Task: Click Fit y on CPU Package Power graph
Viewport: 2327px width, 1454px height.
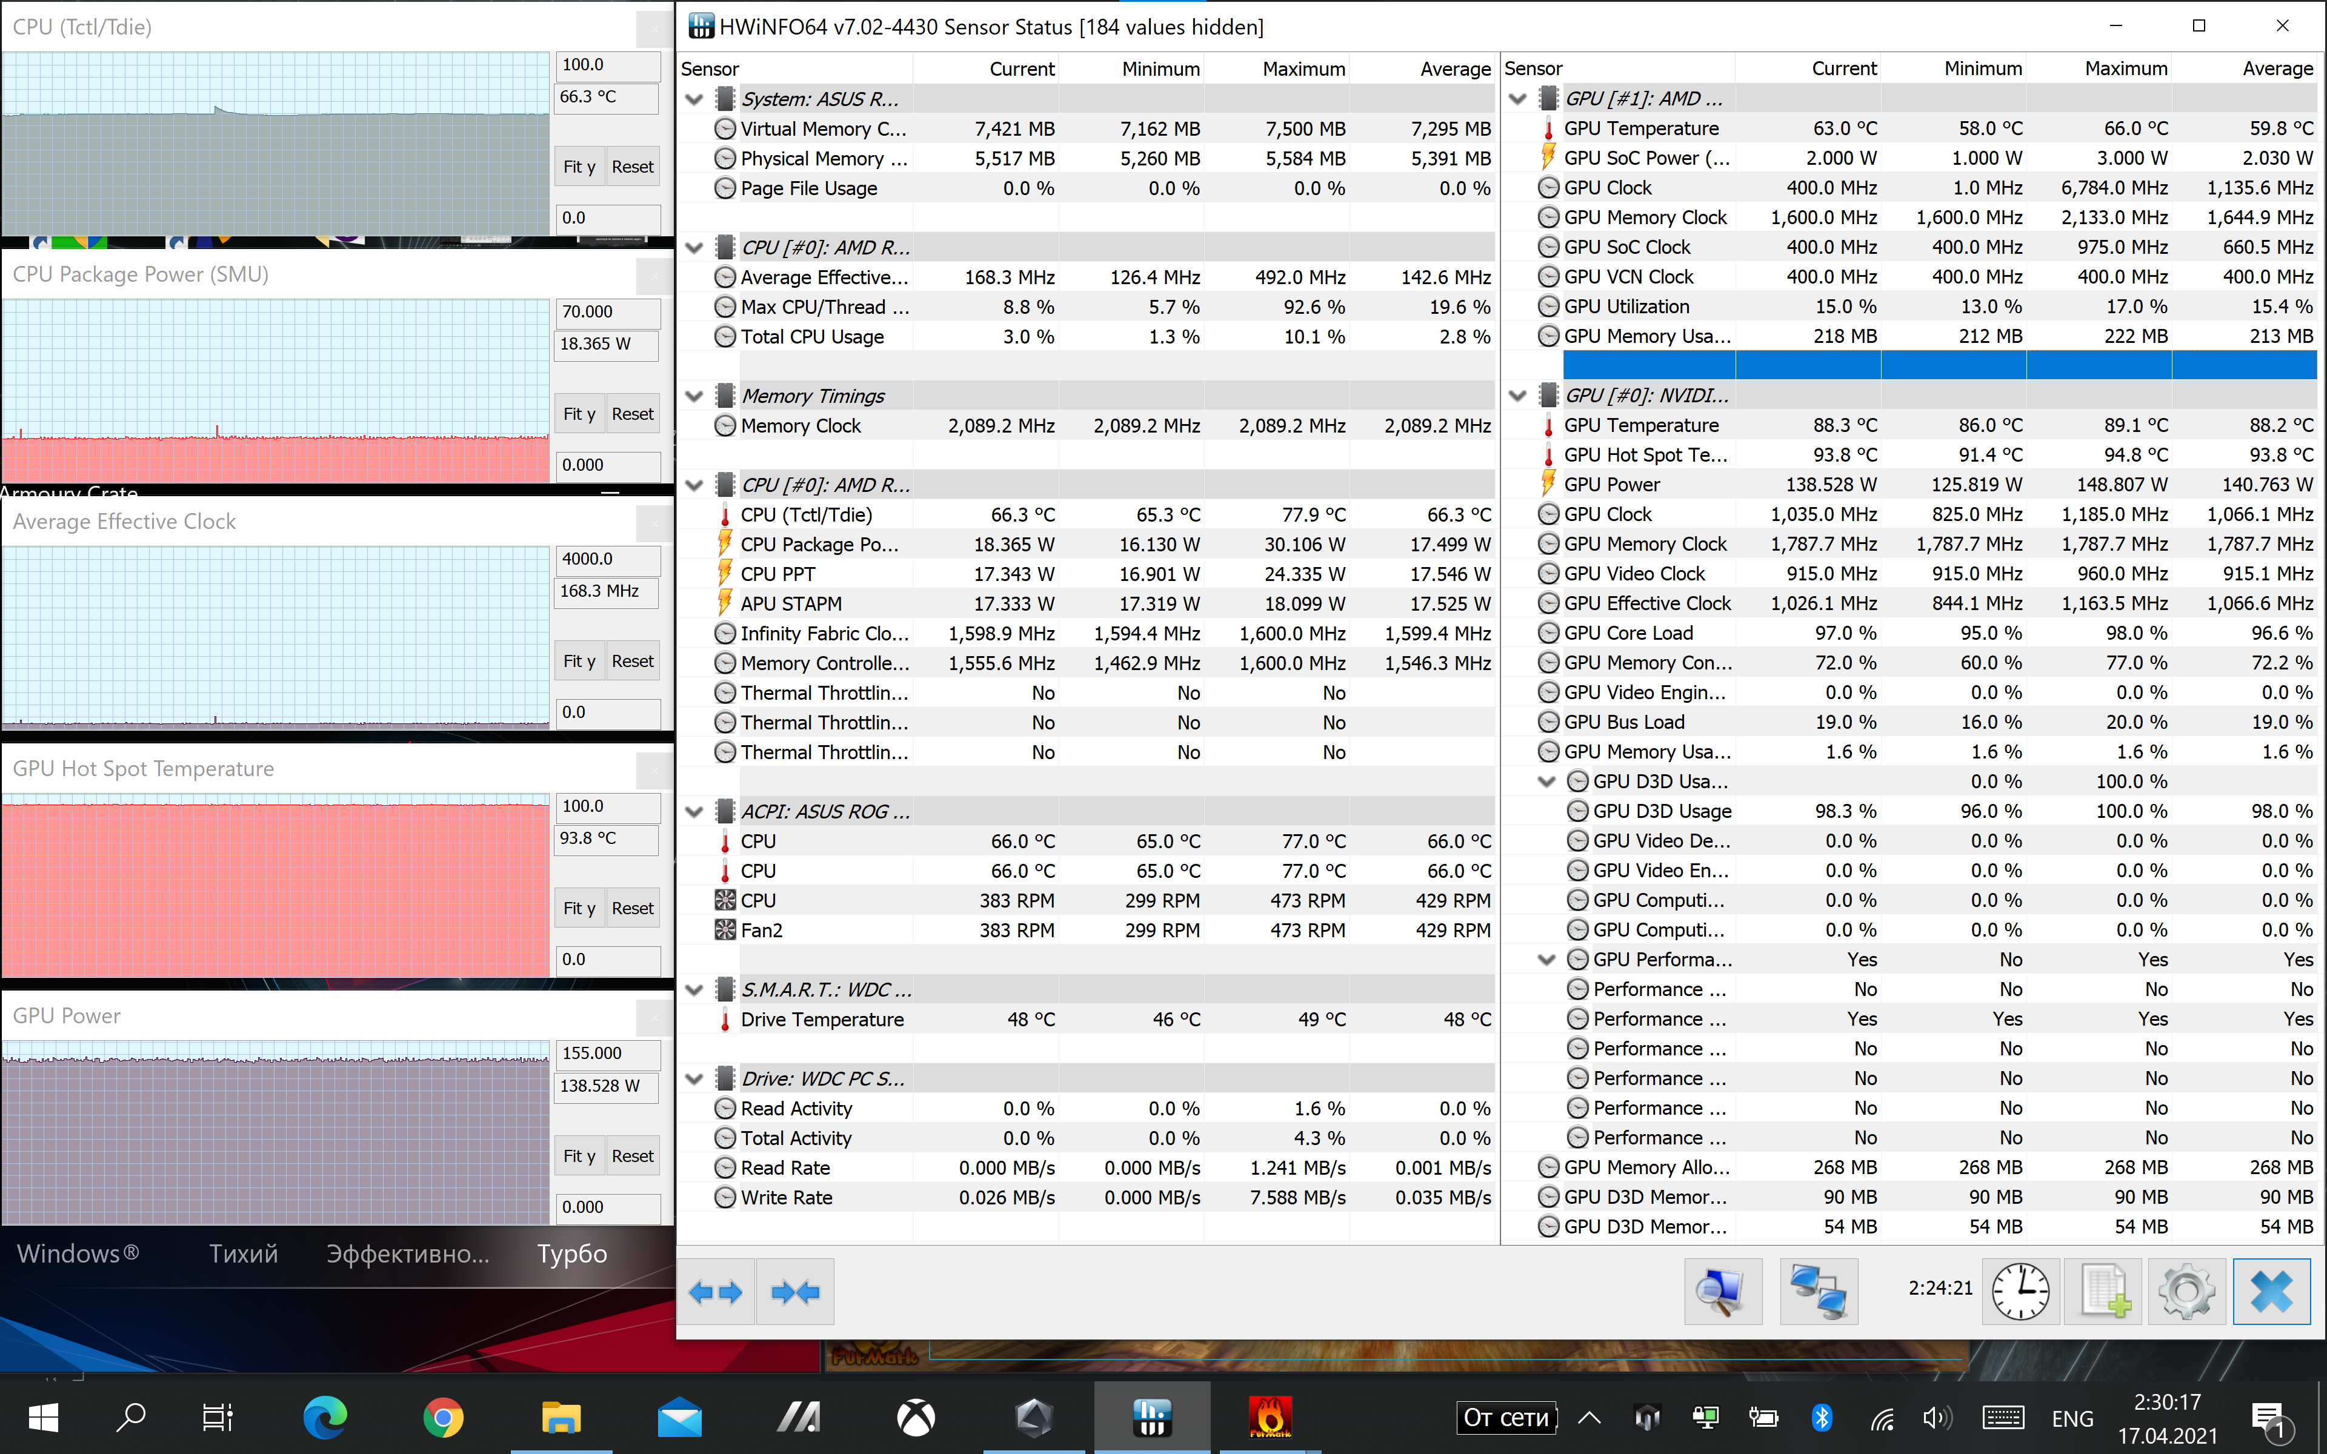Action: tap(579, 414)
